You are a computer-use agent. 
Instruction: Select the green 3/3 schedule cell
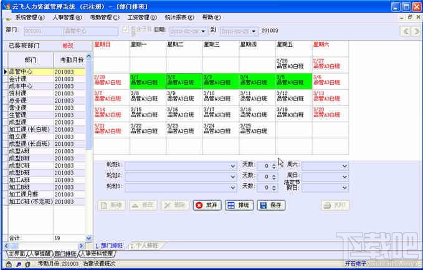221,81
